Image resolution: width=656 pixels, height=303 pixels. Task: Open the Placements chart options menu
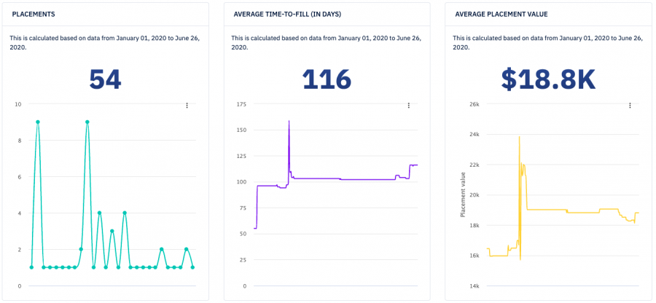coord(187,106)
